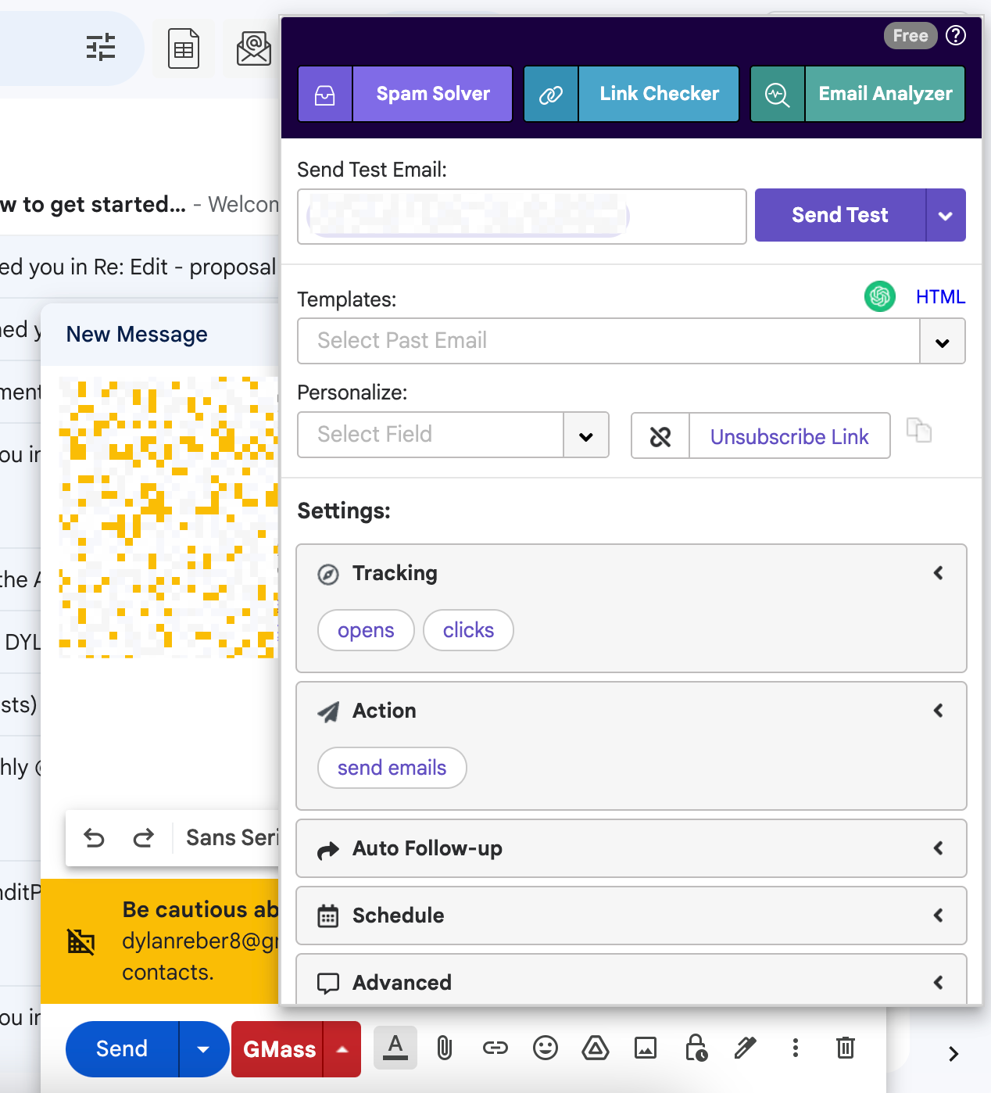Expand the Select Past Email dropdown arrow
991x1093 pixels.
(x=943, y=342)
